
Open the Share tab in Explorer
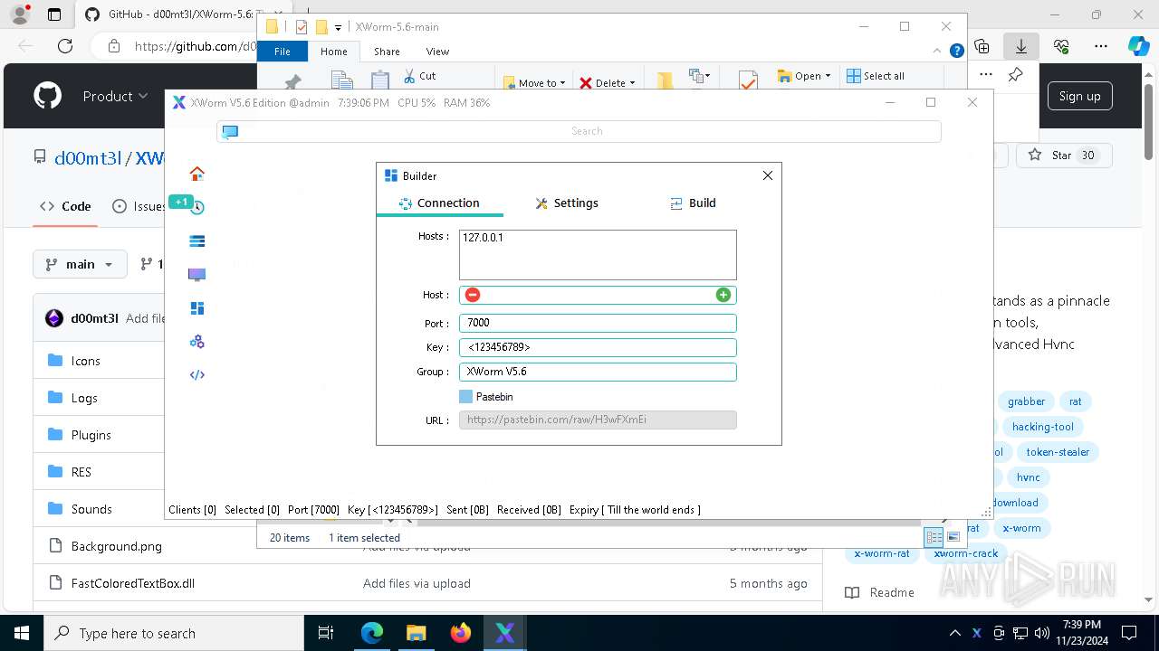pyautogui.click(x=387, y=52)
